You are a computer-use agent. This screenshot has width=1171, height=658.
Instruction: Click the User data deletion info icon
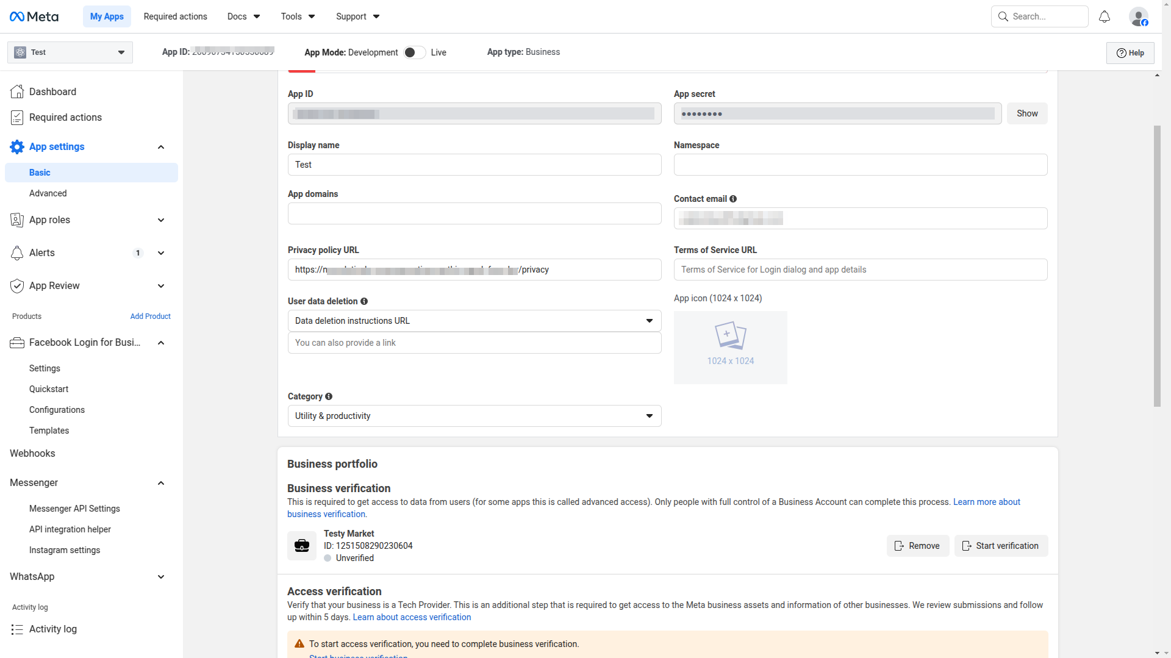click(x=364, y=301)
